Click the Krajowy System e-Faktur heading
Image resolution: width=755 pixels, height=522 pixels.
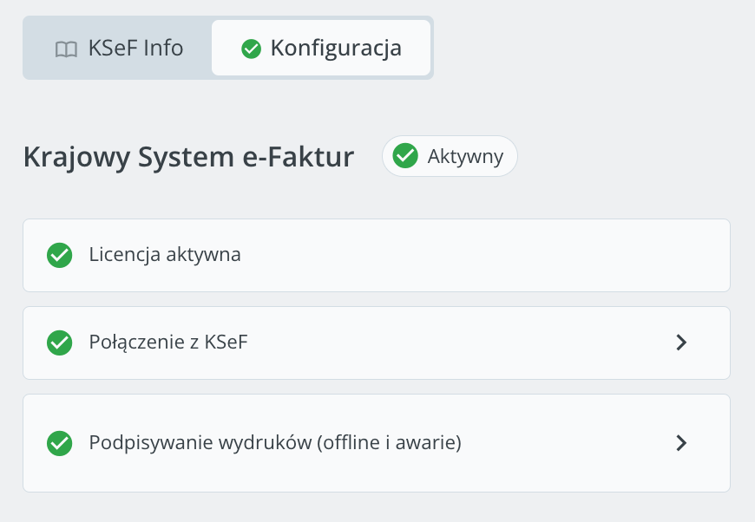click(189, 157)
